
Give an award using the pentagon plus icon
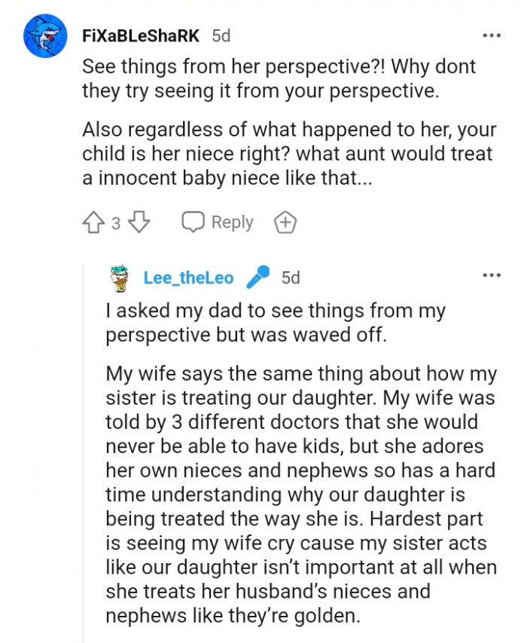[x=285, y=222]
